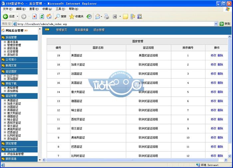
Task: Click the sidebar scroll down arrow
Action: [40, 160]
